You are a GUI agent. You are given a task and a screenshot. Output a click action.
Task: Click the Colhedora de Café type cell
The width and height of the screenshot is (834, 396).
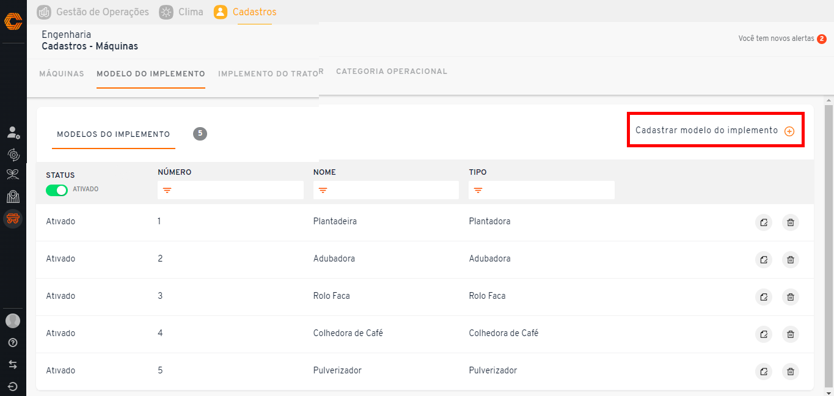pyautogui.click(x=503, y=333)
